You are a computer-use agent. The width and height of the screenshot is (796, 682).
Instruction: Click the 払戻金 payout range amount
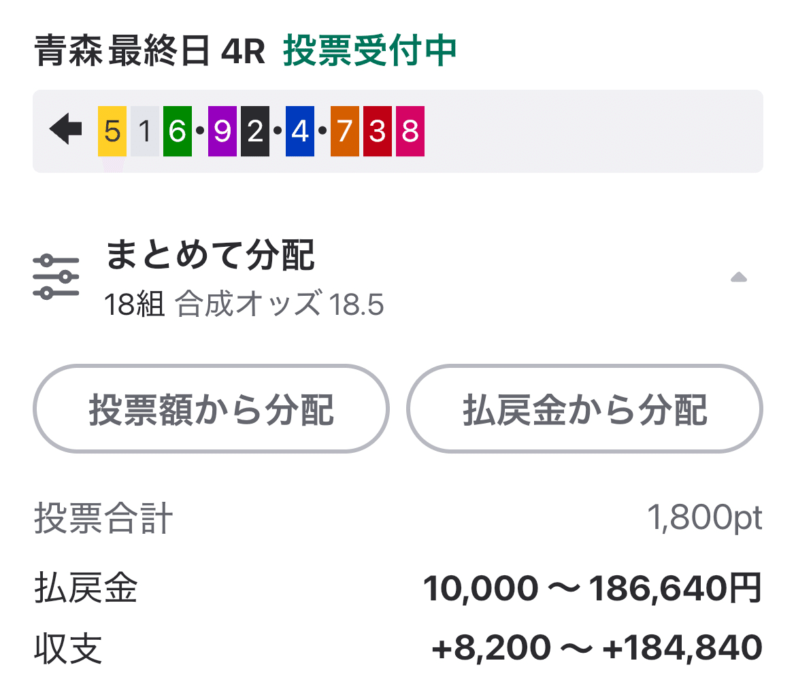[x=592, y=589]
